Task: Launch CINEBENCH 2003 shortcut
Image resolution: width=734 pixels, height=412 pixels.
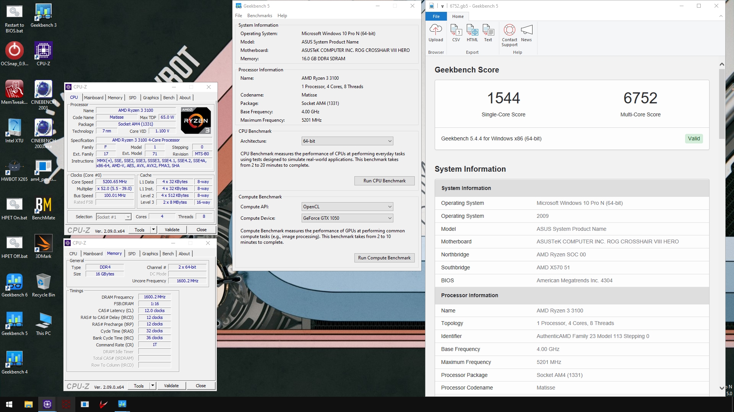Action: click(x=43, y=95)
